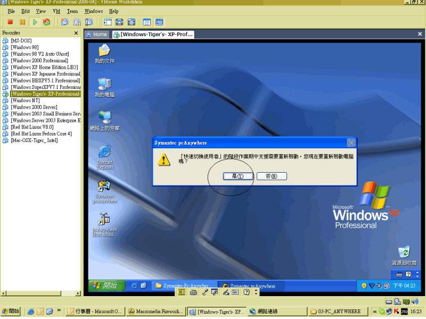Screen dimensions: 426x319
Task: Switch to 網路連線 taskbar item
Action: pos(277,312)
